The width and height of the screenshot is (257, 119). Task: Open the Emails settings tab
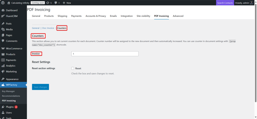point(113,16)
